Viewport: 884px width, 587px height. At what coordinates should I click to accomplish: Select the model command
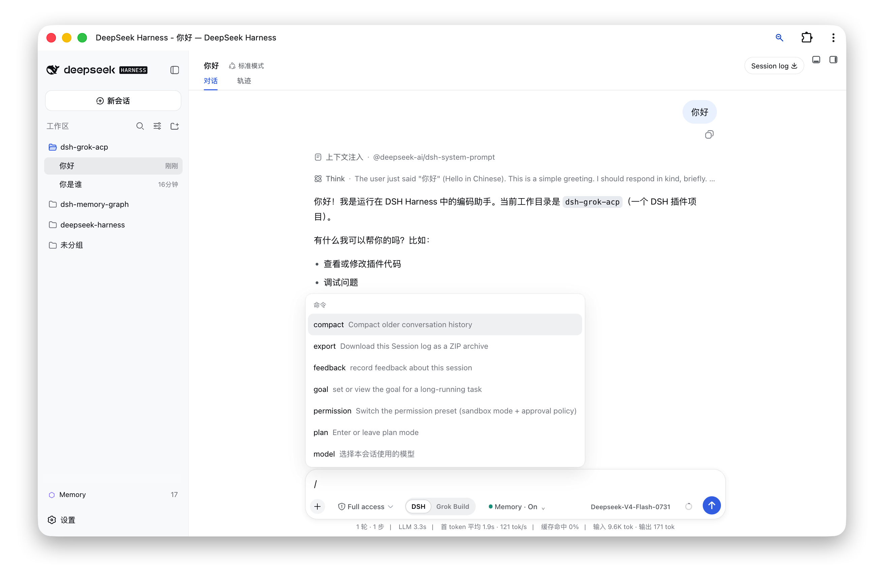tap(445, 454)
